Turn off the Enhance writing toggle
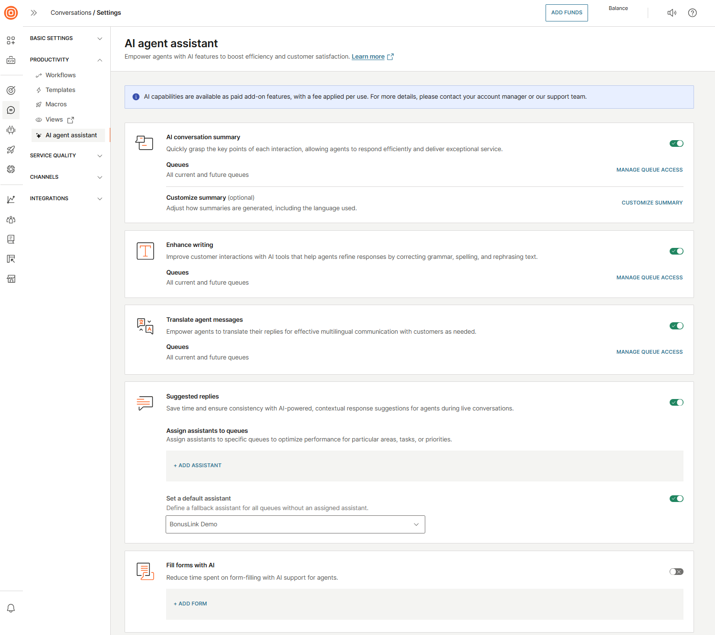Viewport: 715px width, 635px height. coord(676,251)
